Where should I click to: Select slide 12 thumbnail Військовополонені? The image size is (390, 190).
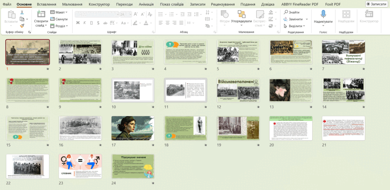point(238,90)
